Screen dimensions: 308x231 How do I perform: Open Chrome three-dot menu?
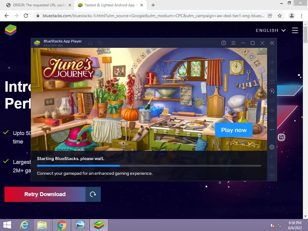(x=301, y=16)
